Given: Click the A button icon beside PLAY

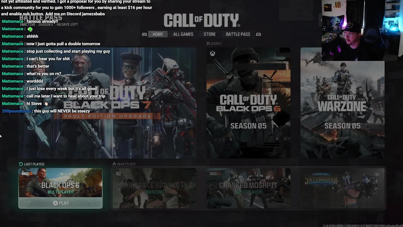Looking at the screenshot, I should pos(55,203).
